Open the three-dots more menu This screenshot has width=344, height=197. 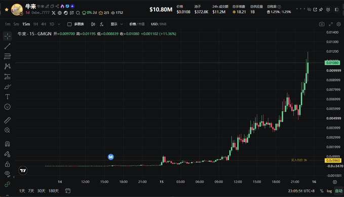click(300, 9)
